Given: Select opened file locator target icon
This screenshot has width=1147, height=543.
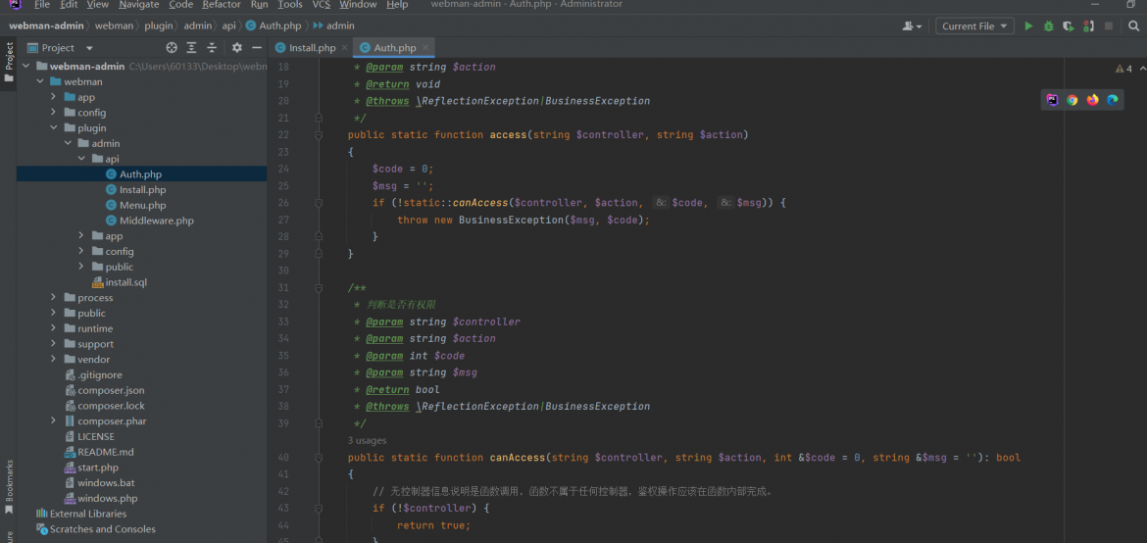Looking at the screenshot, I should tap(172, 48).
